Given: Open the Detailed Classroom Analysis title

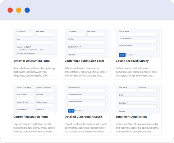Looking at the screenshot, I should [x=84, y=117].
